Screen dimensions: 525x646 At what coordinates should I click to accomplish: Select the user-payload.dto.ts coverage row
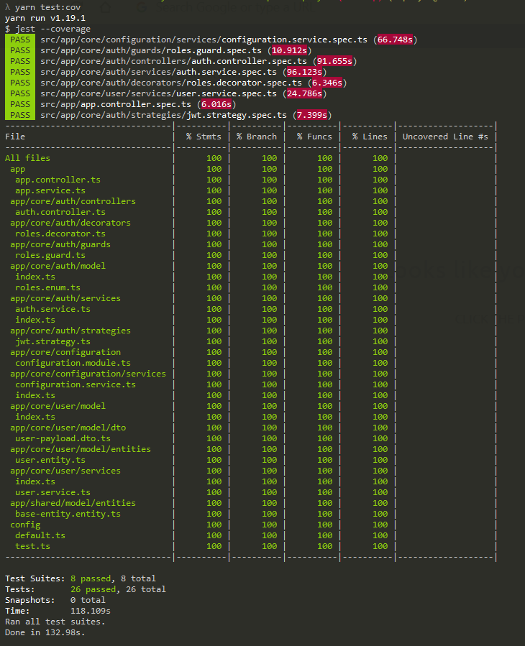tap(63, 438)
